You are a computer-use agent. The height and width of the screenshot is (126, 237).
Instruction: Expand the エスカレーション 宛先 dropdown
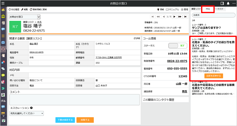27,114
